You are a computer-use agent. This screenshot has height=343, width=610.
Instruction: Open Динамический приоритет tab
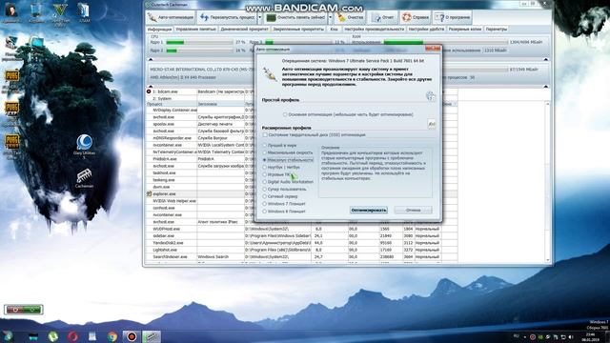[244, 30]
